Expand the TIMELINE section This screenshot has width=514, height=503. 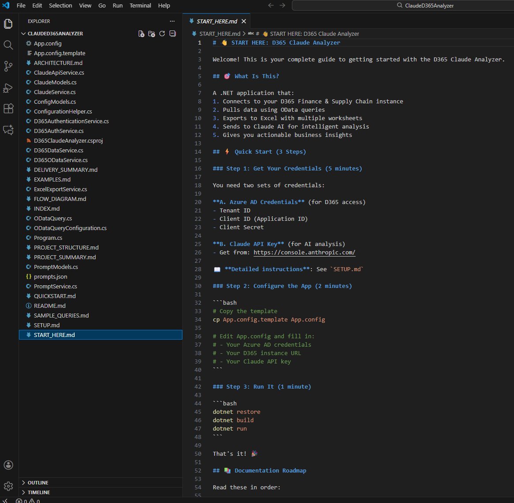click(100, 492)
